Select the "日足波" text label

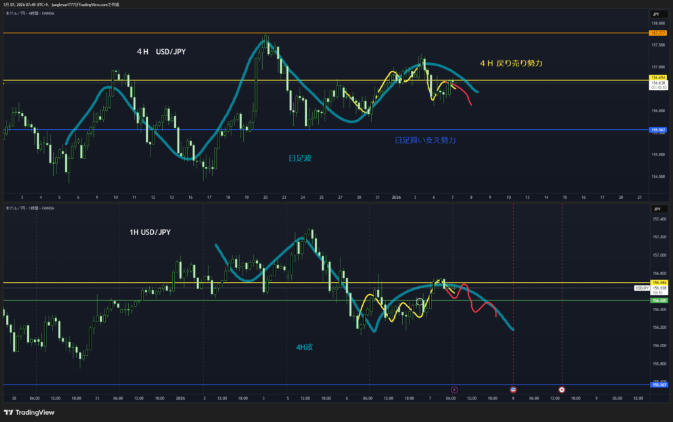pos(300,158)
